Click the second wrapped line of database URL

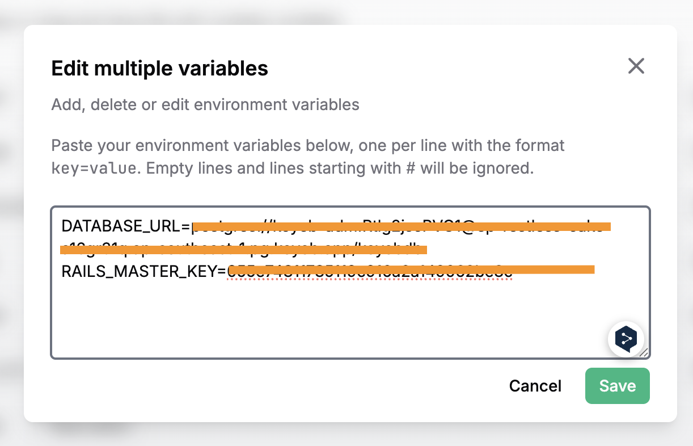244,249
